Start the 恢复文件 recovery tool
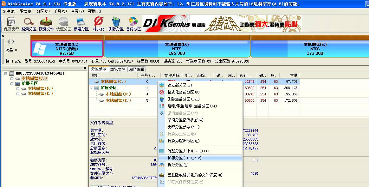This screenshot has height=187, width=369. point(46,24)
